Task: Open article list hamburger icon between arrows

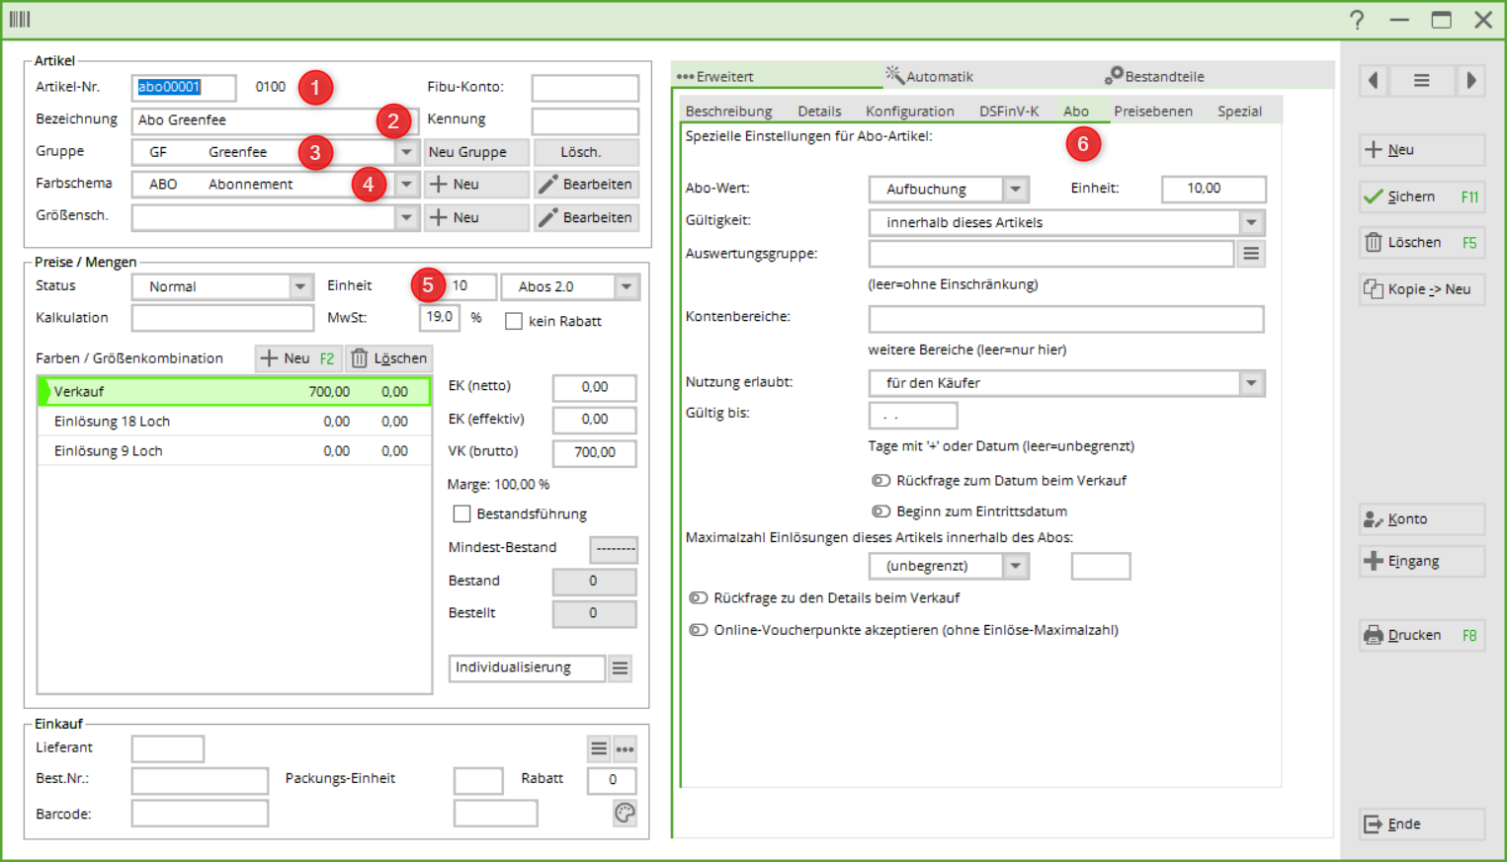Action: pyautogui.click(x=1421, y=81)
